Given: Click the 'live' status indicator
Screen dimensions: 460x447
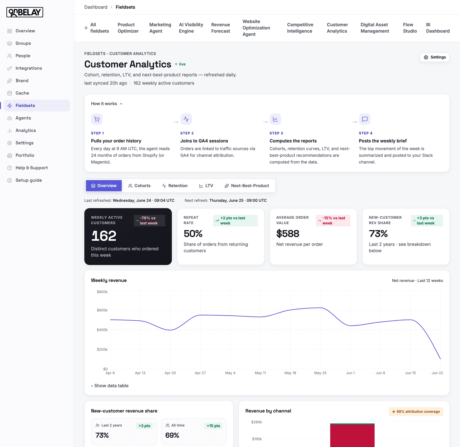Looking at the screenshot, I should (x=180, y=64).
